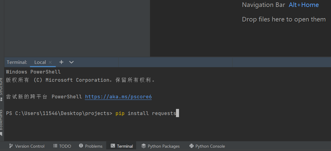Click the Terminal prompt icon in bottom bar
This screenshot has width=331, height=151.
[x=113, y=146]
